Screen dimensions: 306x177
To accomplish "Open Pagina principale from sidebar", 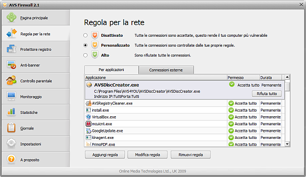I will (36, 17).
